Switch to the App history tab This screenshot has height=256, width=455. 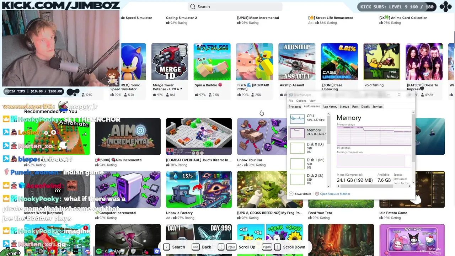coord(330,107)
